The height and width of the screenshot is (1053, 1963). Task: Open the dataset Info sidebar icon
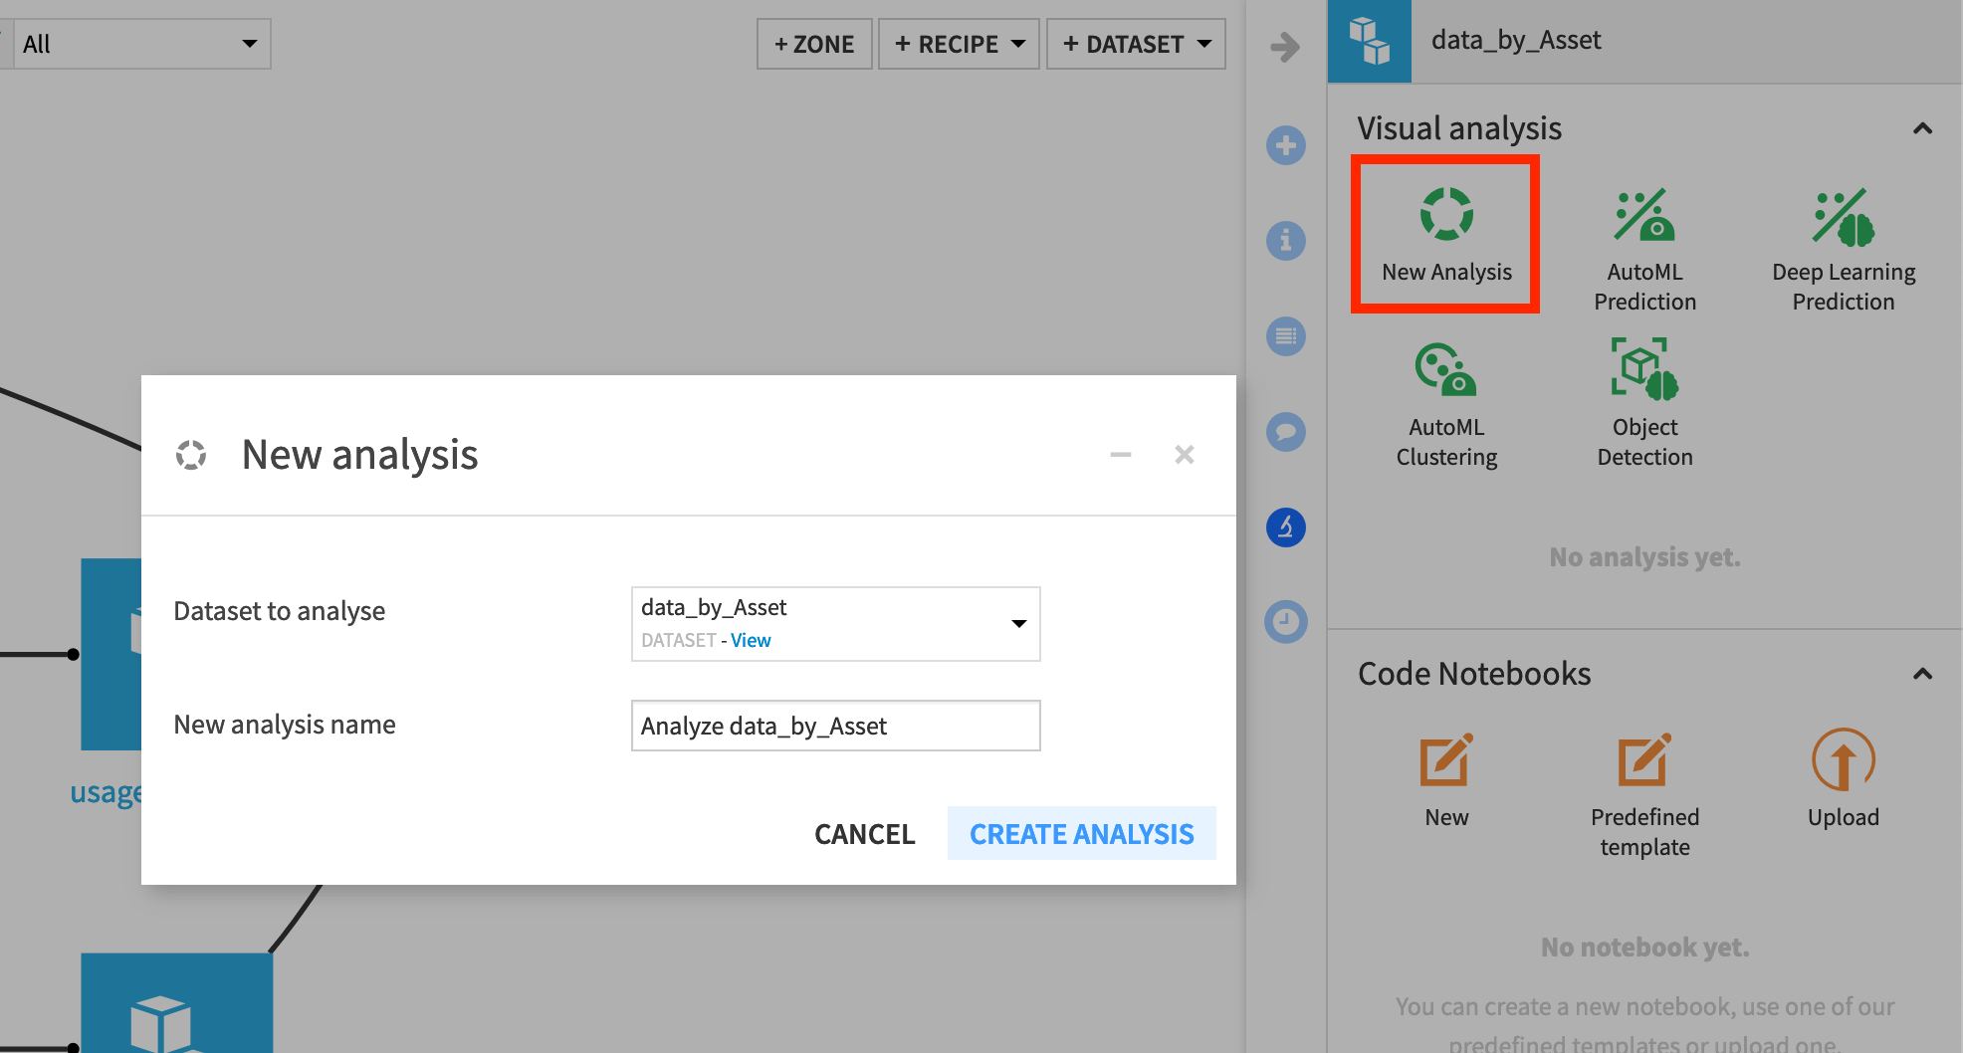pos(1286,241)
